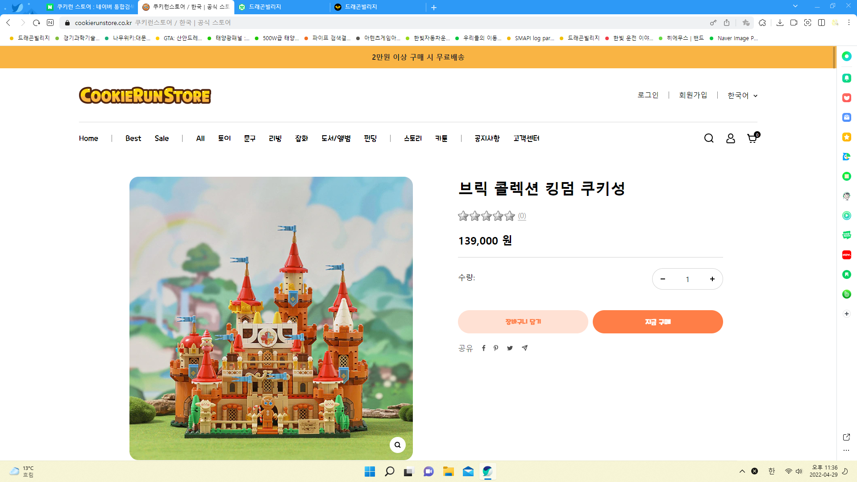The image size is (857, 482).
Task: Open the shopping cart icon
Action: coord(753,138)
